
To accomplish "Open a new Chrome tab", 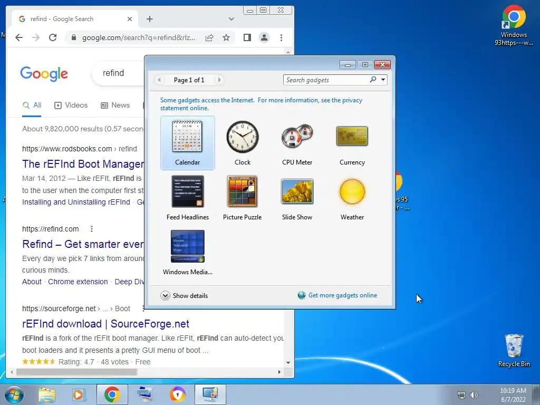I will tap(149, 19).
